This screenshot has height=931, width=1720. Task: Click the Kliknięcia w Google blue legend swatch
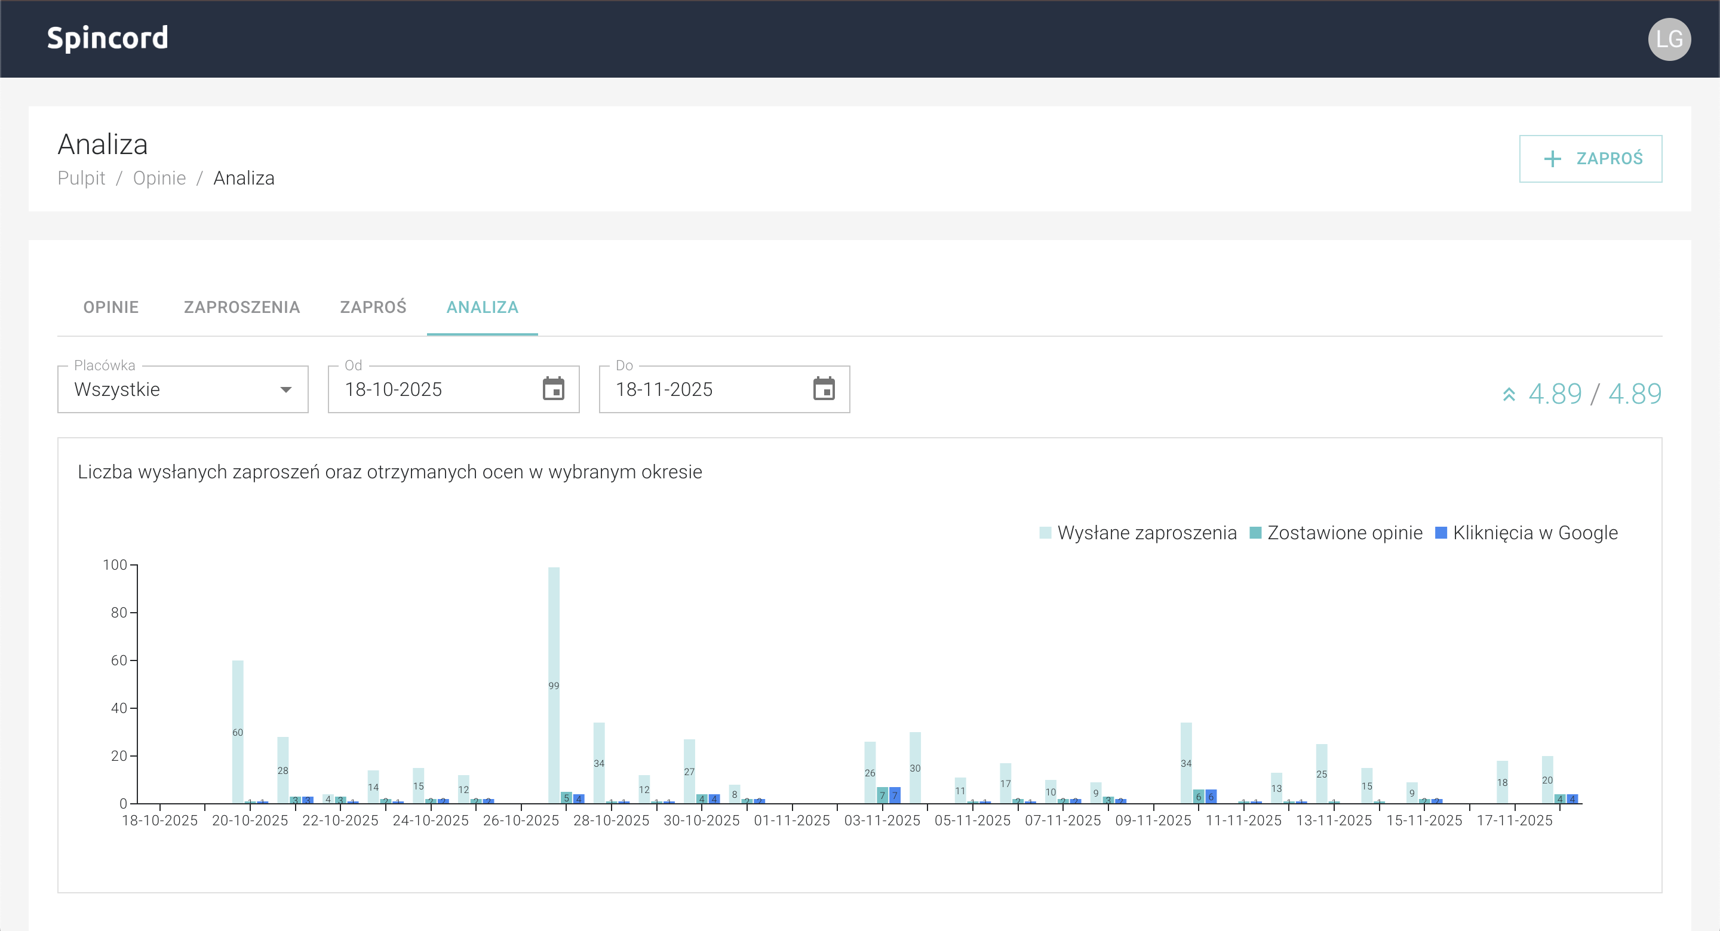pos(1440,533)
